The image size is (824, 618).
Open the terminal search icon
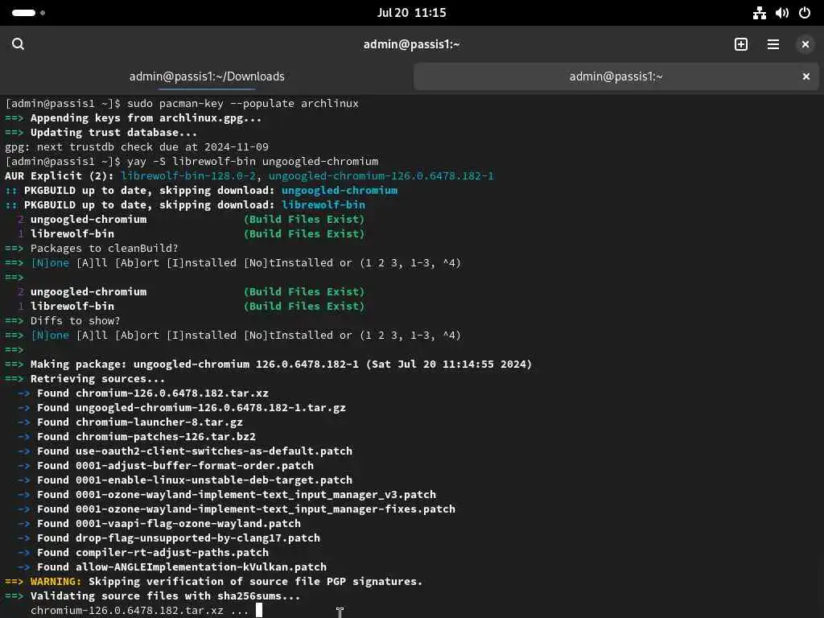(18, 44)
